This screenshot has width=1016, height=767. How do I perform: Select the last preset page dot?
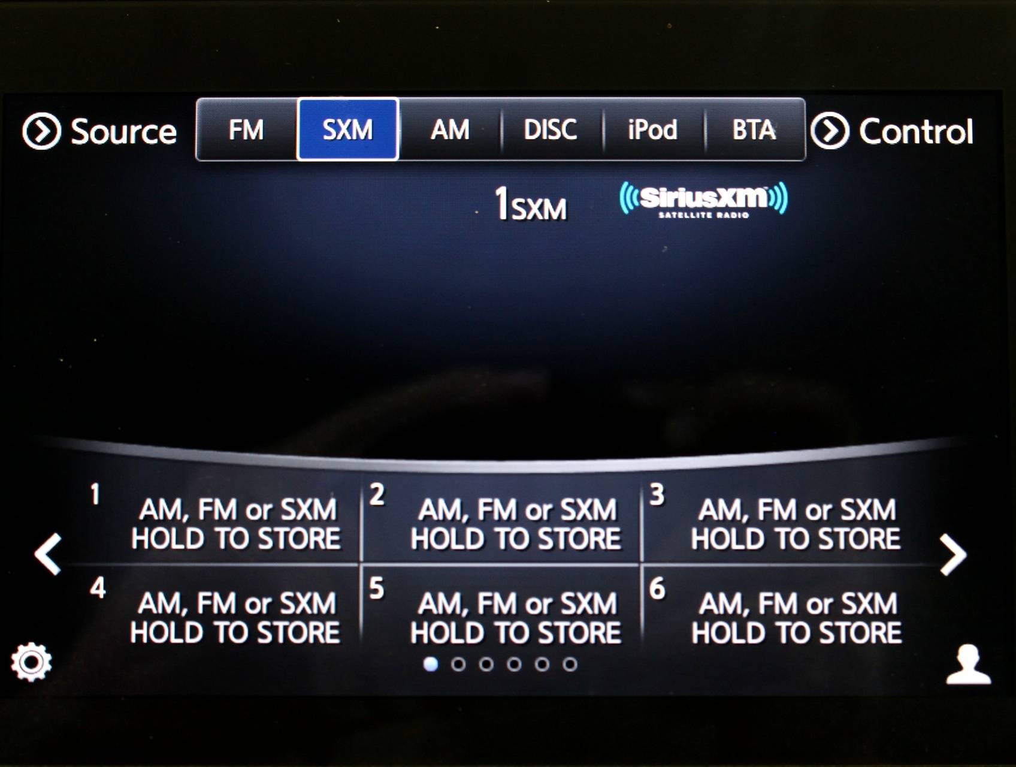pos(570,664)
